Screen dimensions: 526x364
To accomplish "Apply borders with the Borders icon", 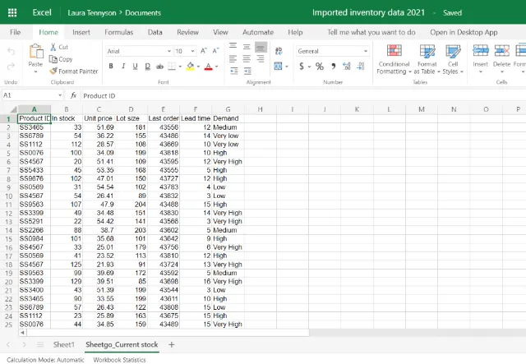I will tap(172, 67).
